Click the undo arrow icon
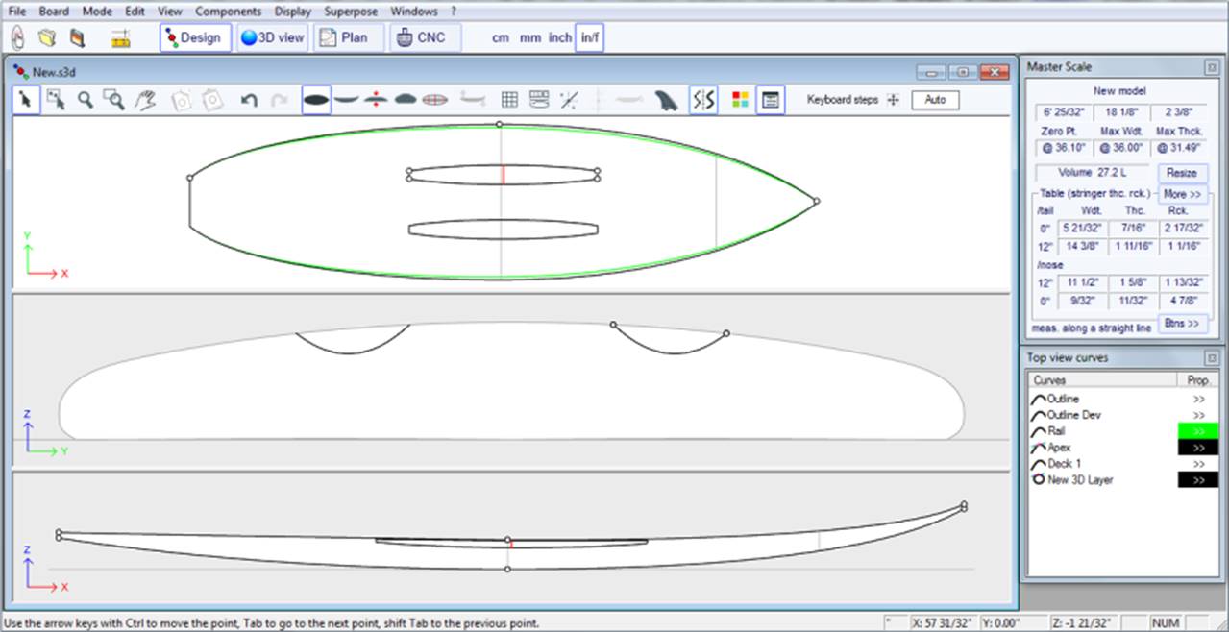Screen dimensions: 1229x632 coord(249,100)
